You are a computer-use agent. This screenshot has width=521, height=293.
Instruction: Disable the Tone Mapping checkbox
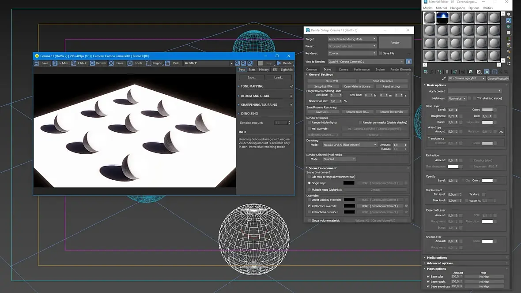point(291,86)
